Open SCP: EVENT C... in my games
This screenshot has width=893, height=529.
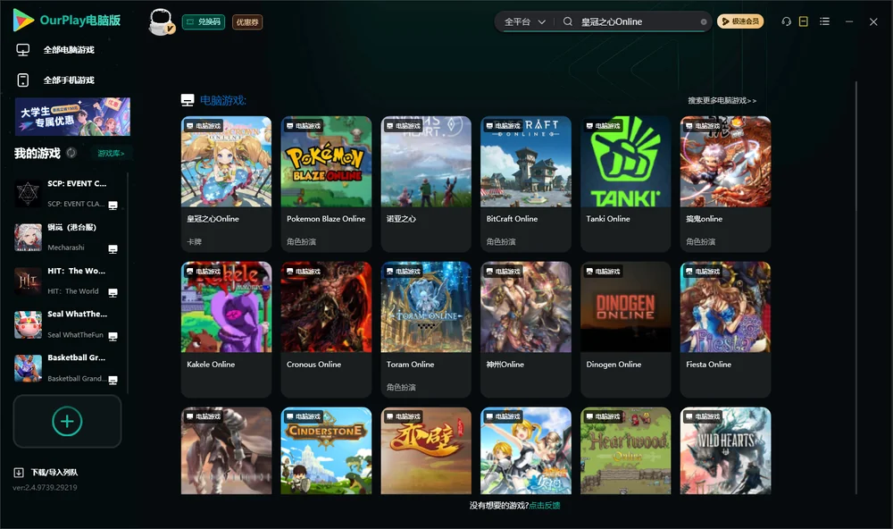[67, 193]
